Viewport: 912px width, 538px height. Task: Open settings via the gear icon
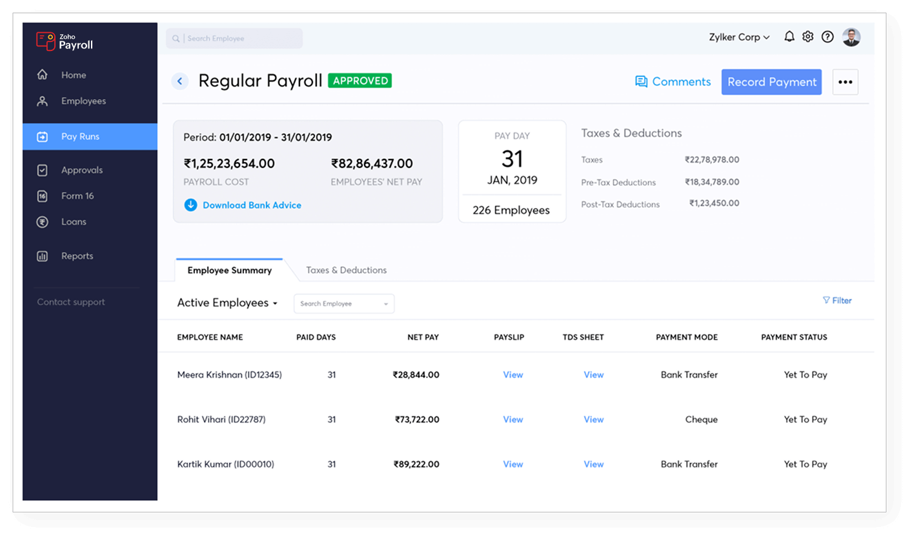pos(808,37)
